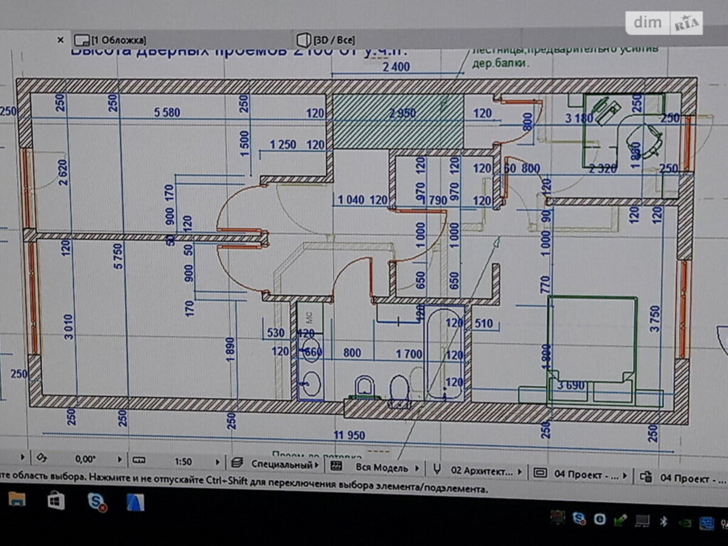Open File Explorer from the taskbar
This screenshot has width=728, height=546.
coord(17,499)
